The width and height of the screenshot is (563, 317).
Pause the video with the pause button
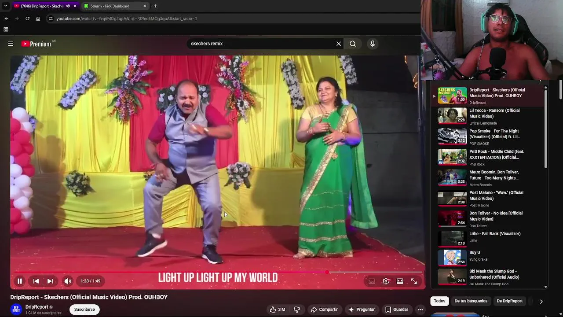(19, 281)
